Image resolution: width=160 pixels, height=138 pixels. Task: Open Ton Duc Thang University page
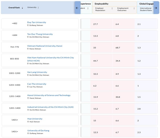(40, 34)
